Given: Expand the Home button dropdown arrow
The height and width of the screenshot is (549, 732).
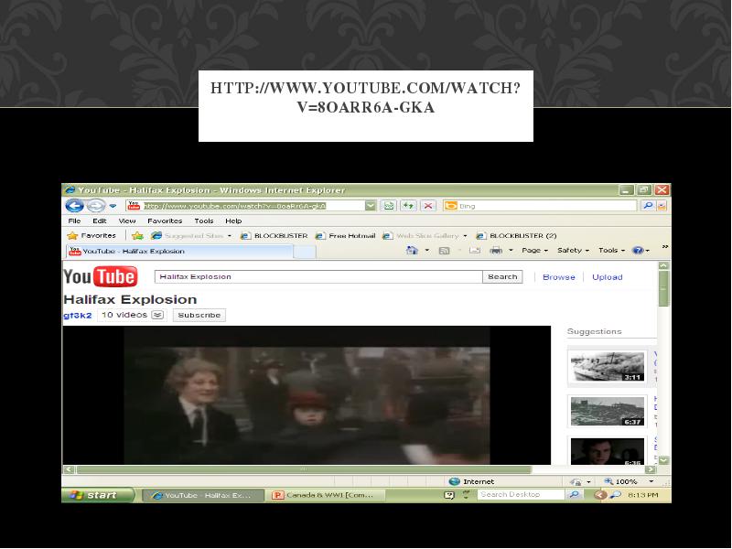Looking at the screenshot, I should coord(426,250).
